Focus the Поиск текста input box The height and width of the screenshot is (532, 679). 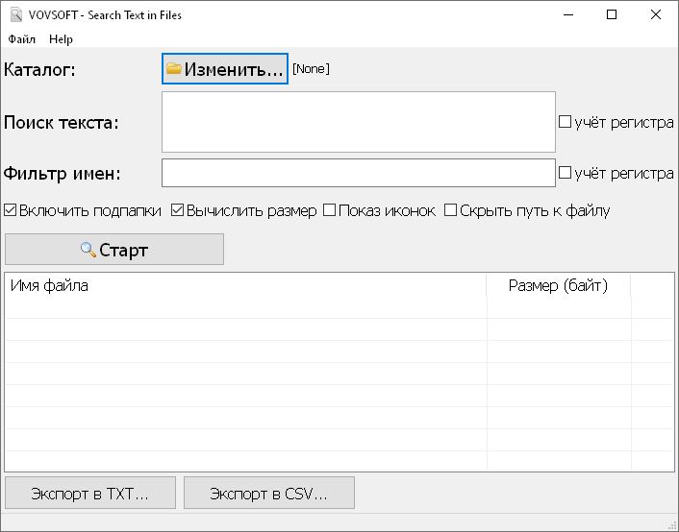(359, 122)
